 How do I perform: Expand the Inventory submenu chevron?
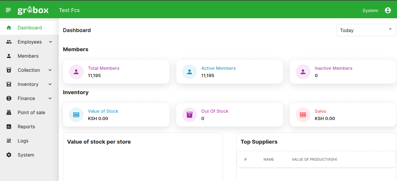(x=50, y=84)
